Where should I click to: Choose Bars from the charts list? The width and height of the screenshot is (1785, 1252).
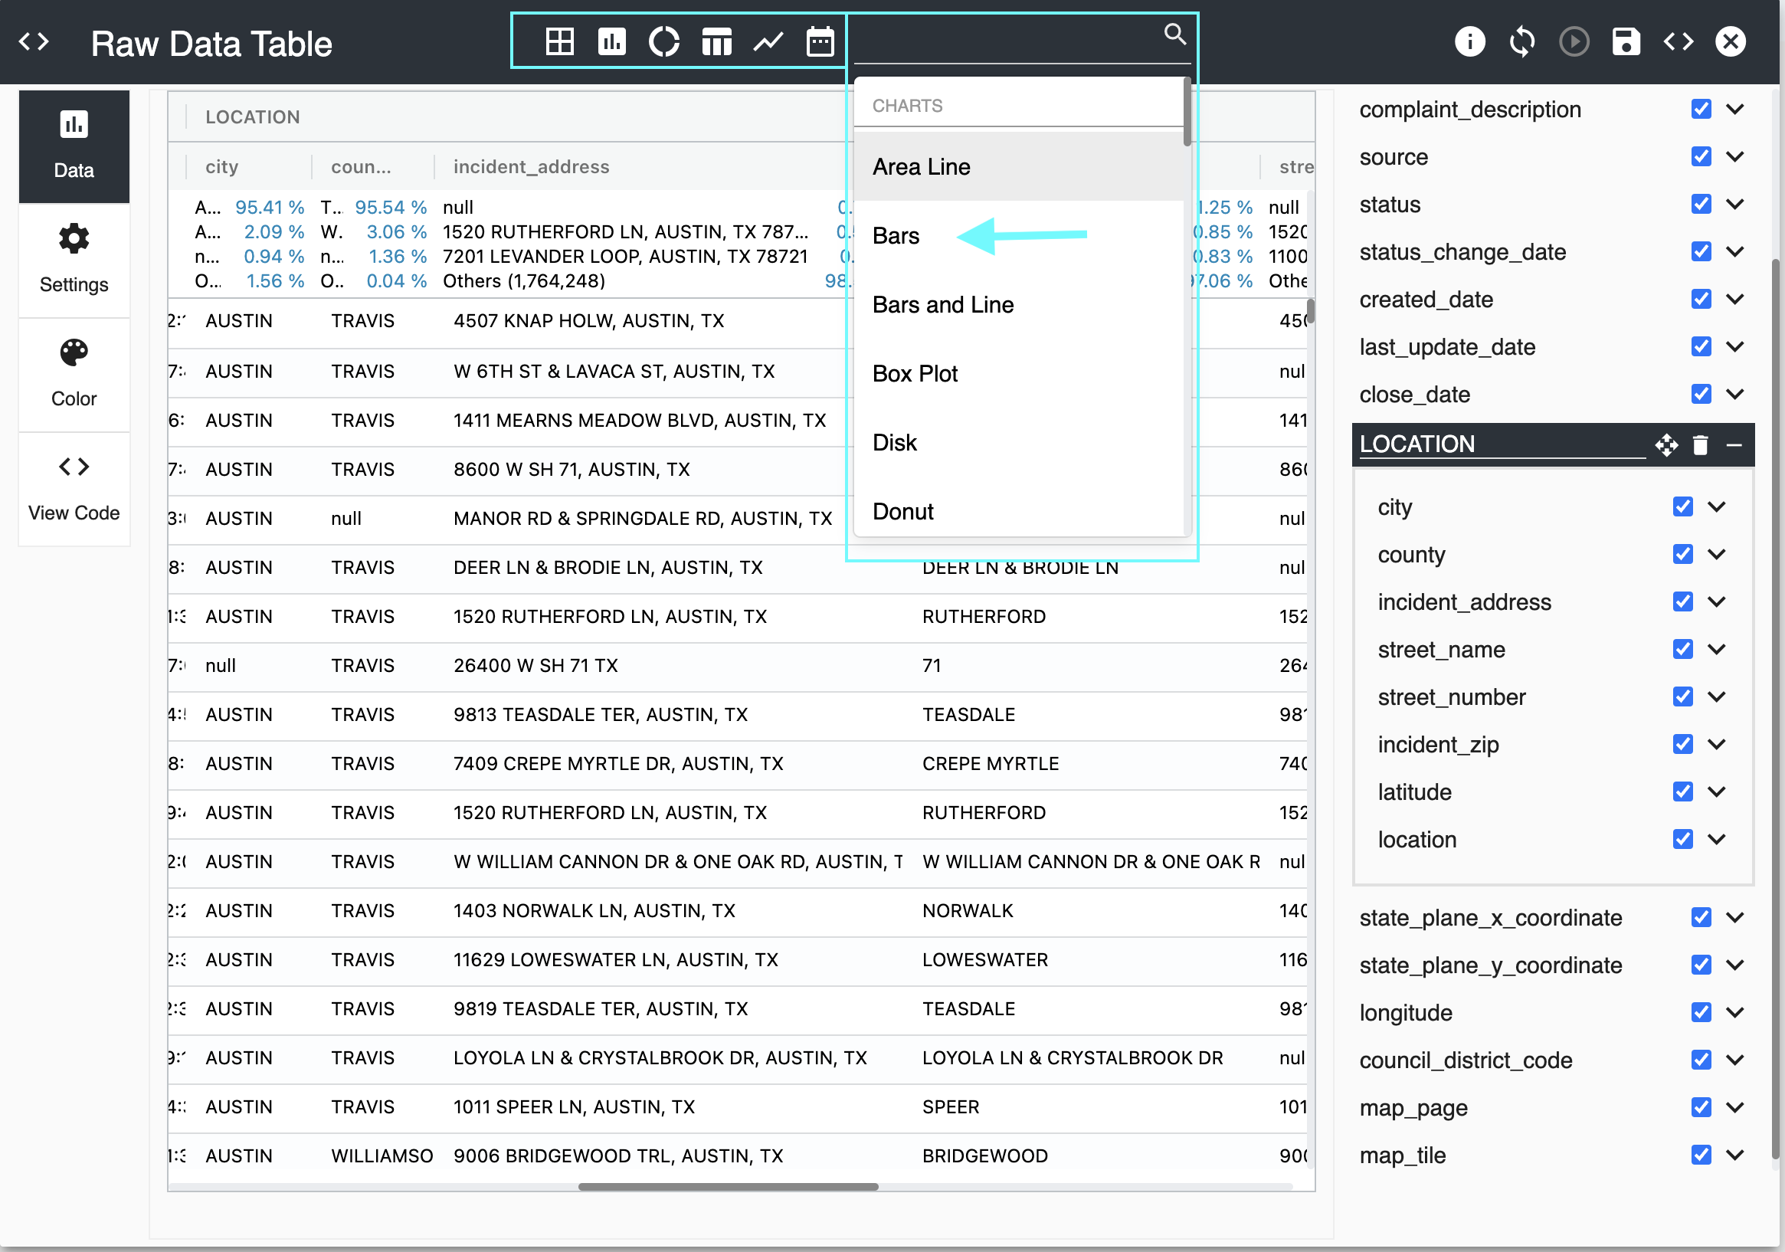point(896,236)
